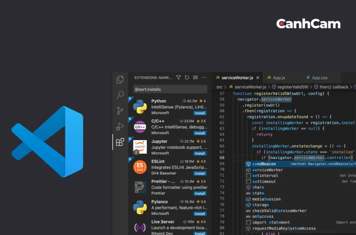Open the extensions panel more actions ellipsis
Screen dimensions: 356x235
pos(204,77)
